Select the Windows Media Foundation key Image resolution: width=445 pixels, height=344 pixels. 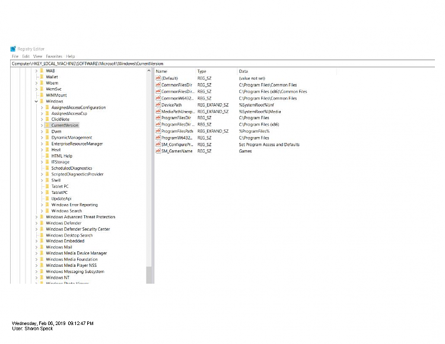pos(72,259)
